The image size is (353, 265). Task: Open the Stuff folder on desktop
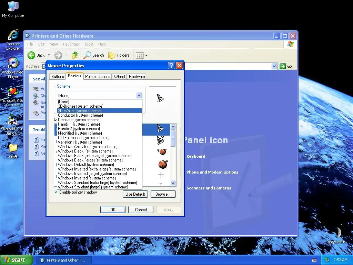point(13,151)
